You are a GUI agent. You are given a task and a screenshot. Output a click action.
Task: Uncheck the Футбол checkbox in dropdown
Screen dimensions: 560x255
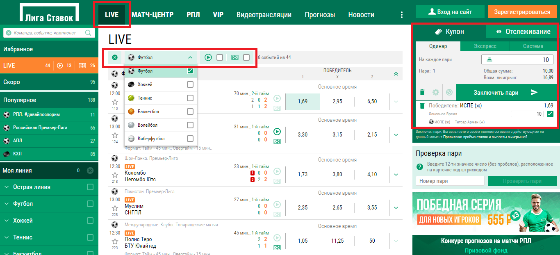click(x=190, y=71)
